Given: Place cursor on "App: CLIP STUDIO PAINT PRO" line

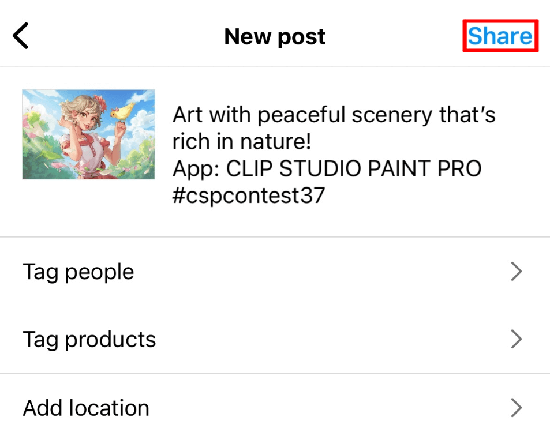Looking at the screenshot, I should click(x=327, y=169).
